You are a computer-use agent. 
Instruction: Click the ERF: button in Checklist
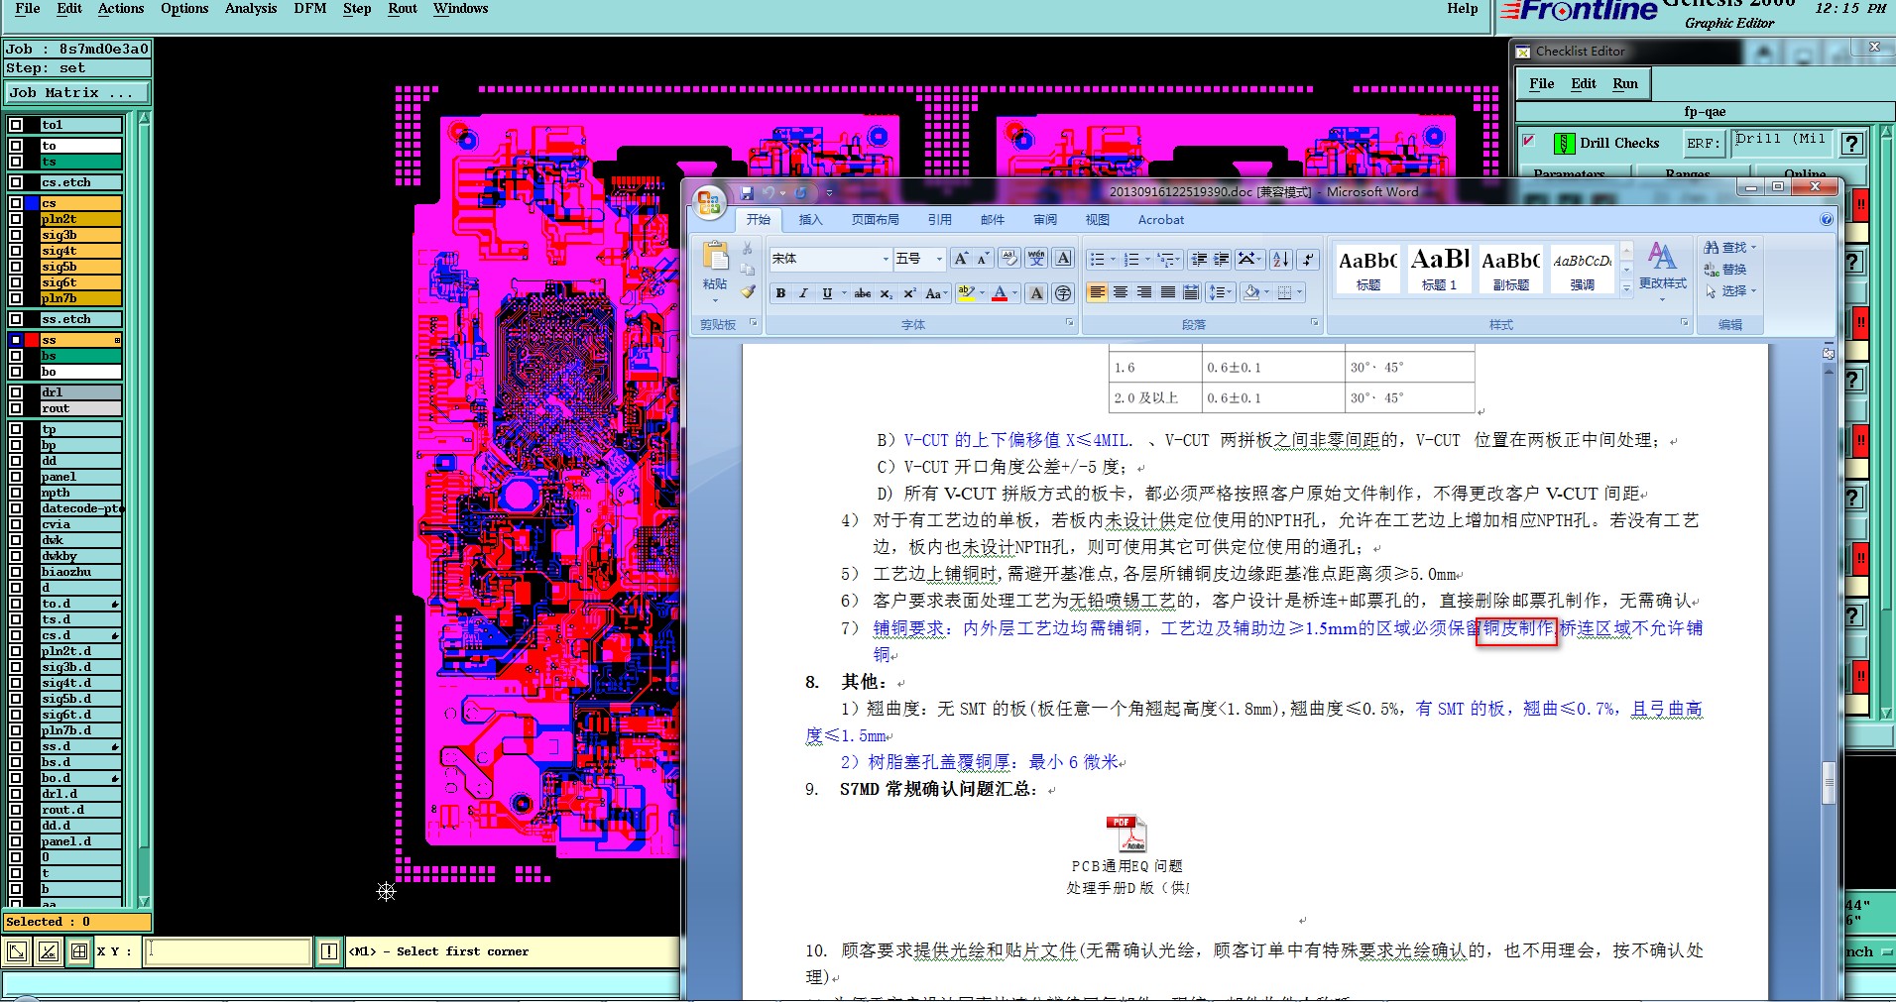click(1704, 144)
